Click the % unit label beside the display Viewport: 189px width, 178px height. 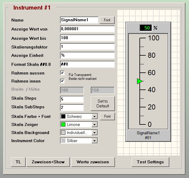coord(155,28)
